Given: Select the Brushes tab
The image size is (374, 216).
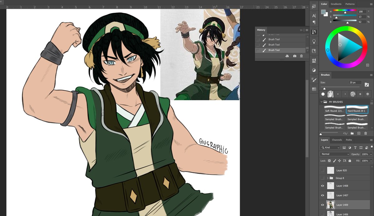Looking at the screenshot, I should [325, 75].
